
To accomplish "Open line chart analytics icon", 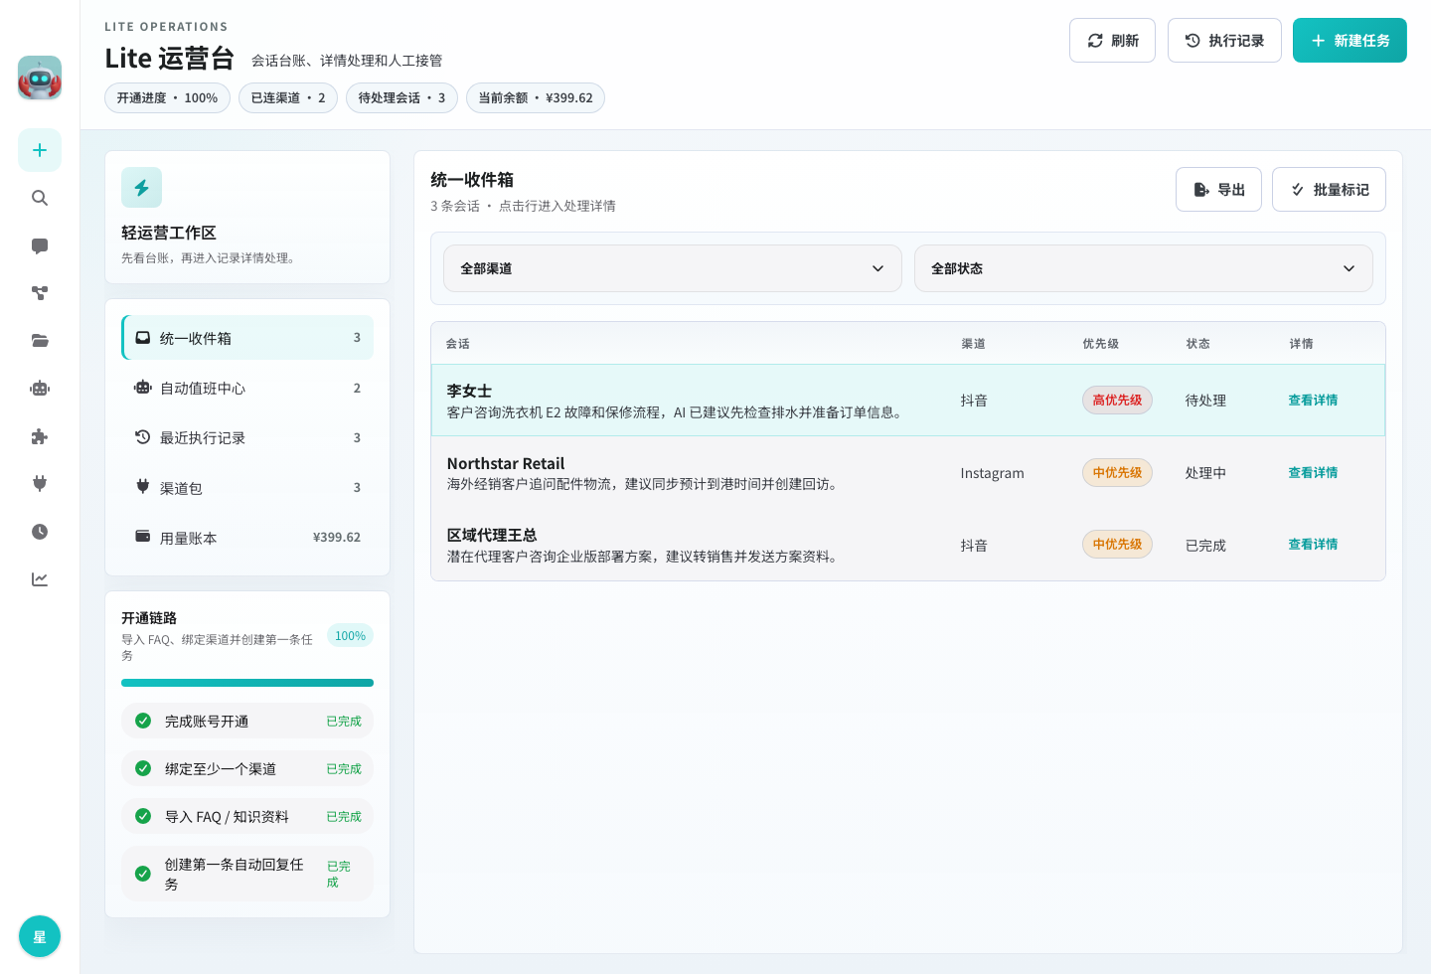I will pos(40,579).
